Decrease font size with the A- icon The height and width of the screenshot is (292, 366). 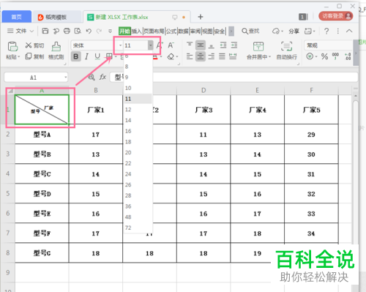[171, 45]
